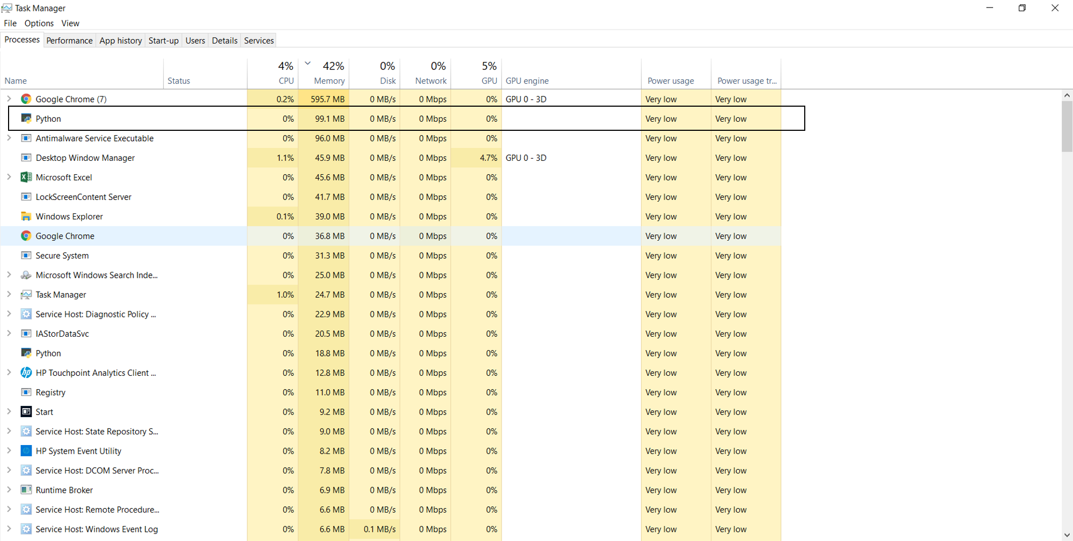The height and width of the screenshot is (541, 1073).
Task: Open the Users tab
Action: [195, 40]
